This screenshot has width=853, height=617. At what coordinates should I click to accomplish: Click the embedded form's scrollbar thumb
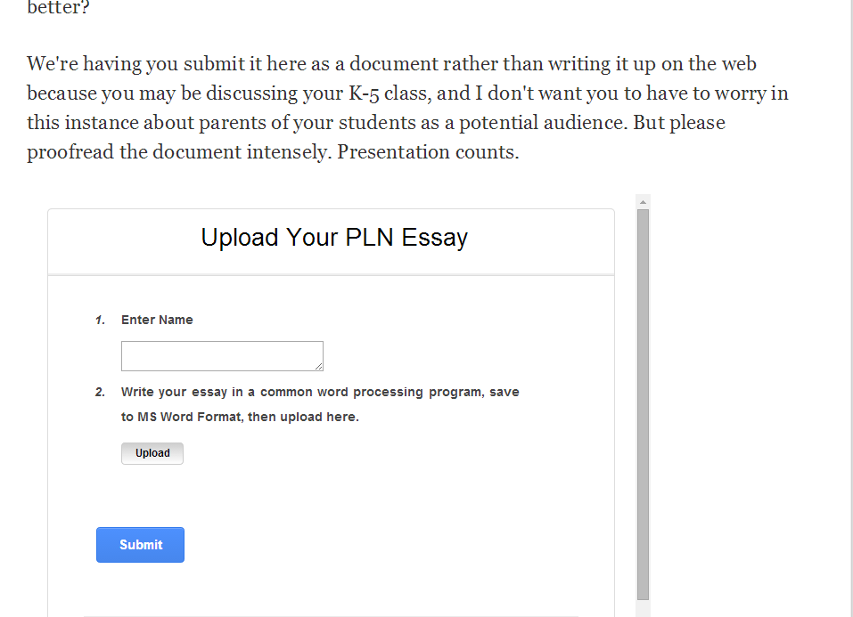[644, 401]
